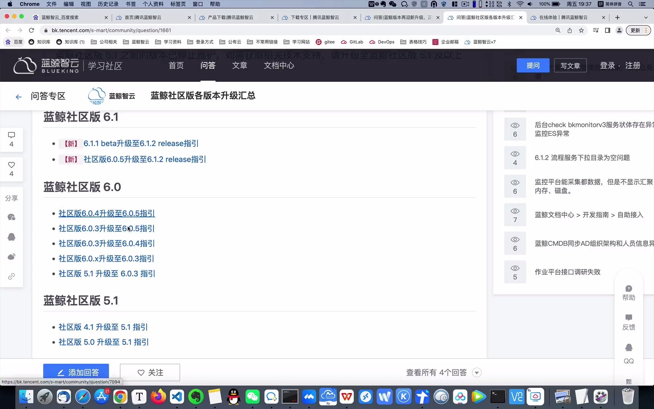
Task: Share to QQ via left sidebar penguin icon
Action: [x=11, y=237]
